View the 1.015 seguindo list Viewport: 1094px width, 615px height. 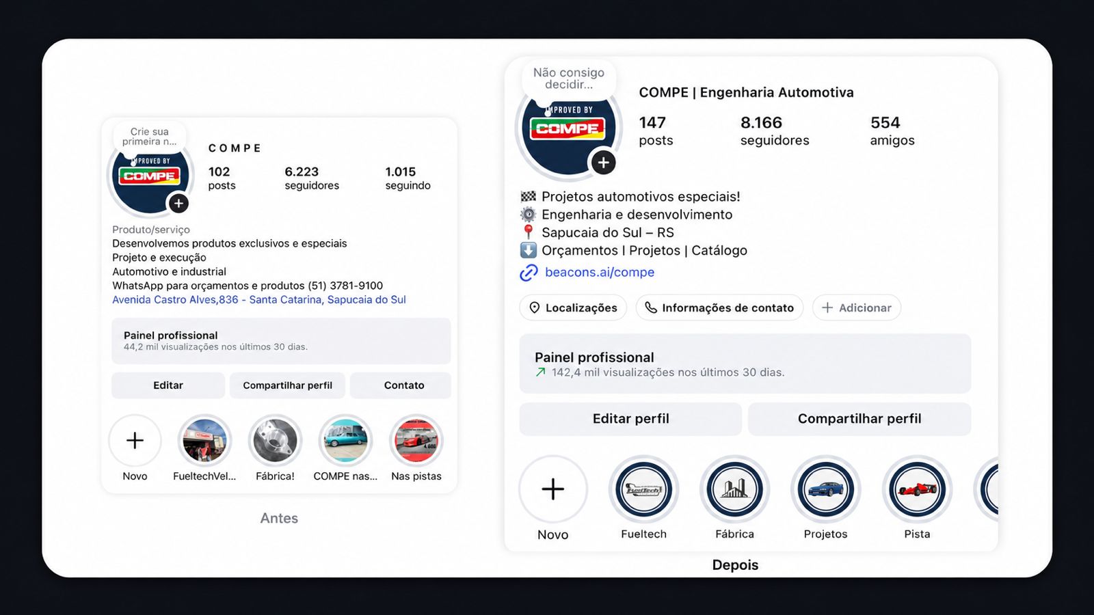(408, 178)
